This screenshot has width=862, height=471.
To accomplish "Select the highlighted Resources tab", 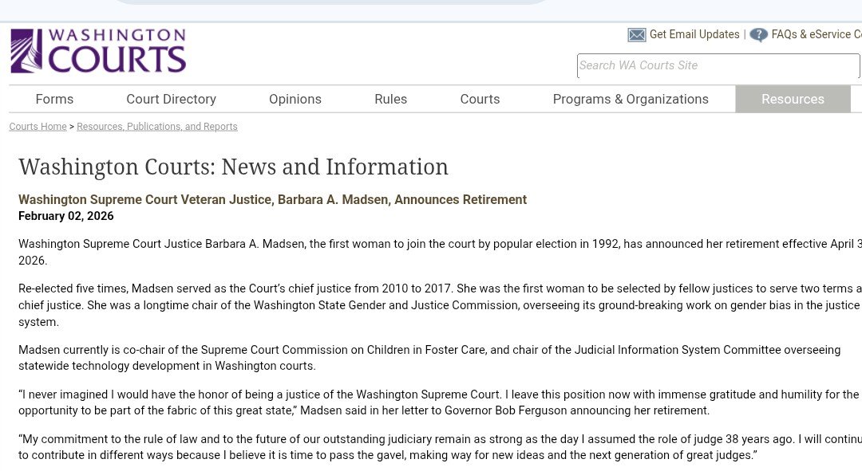I will pyautogui.click(x=793, y=100).
